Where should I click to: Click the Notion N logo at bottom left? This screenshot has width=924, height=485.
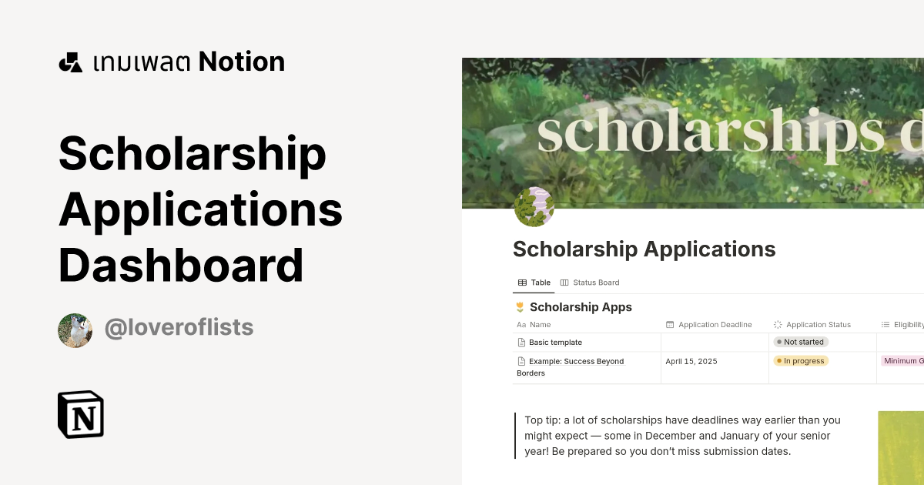pyautogui.click(x=81, y=414)
